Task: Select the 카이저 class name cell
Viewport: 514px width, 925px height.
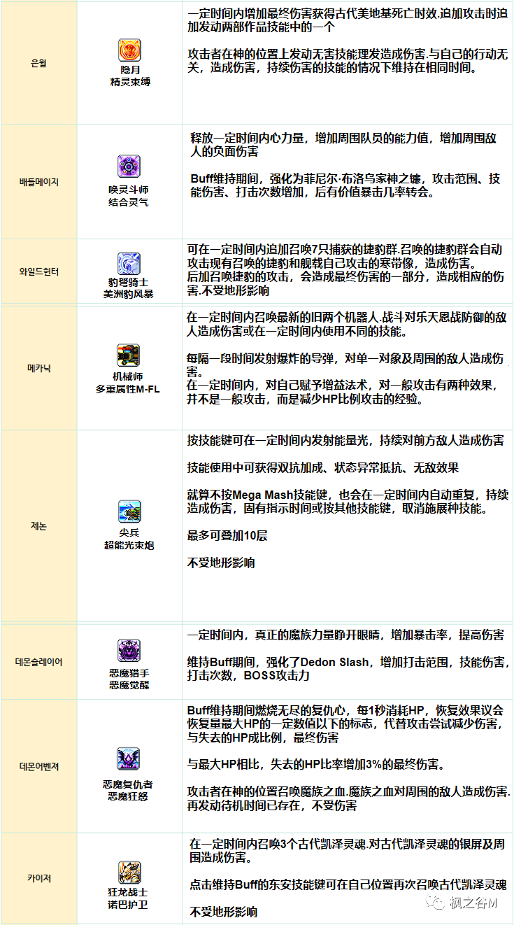Action: click(39, 878)
